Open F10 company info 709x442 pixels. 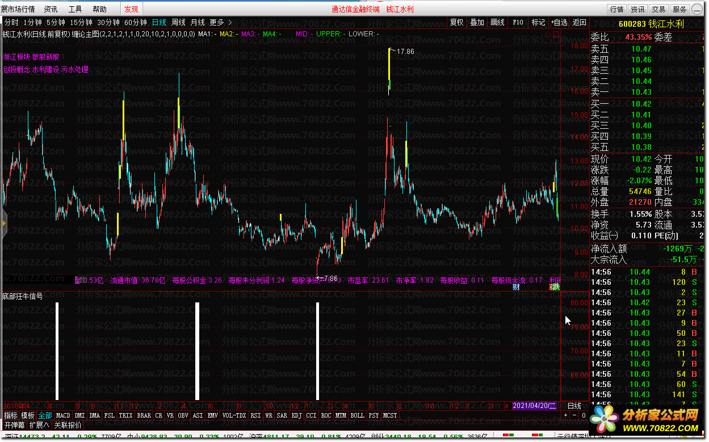518,22
